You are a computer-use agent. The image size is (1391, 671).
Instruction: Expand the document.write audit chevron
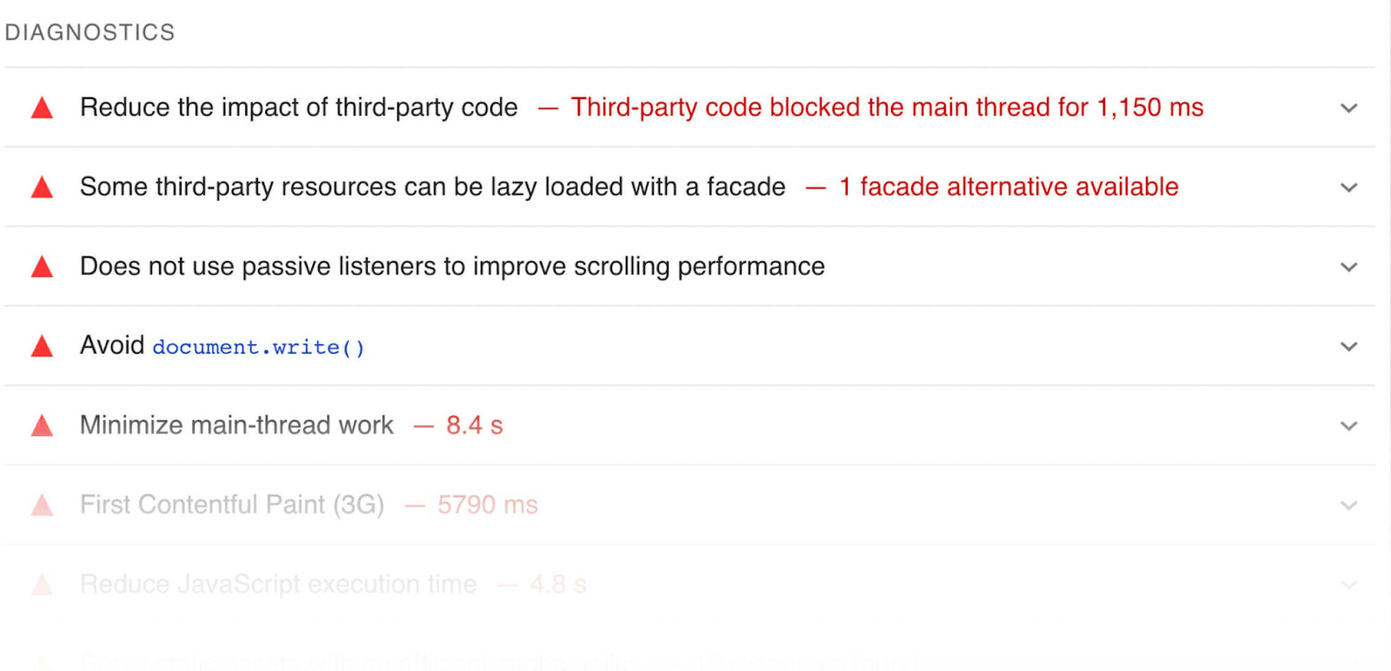(1348, 347)
